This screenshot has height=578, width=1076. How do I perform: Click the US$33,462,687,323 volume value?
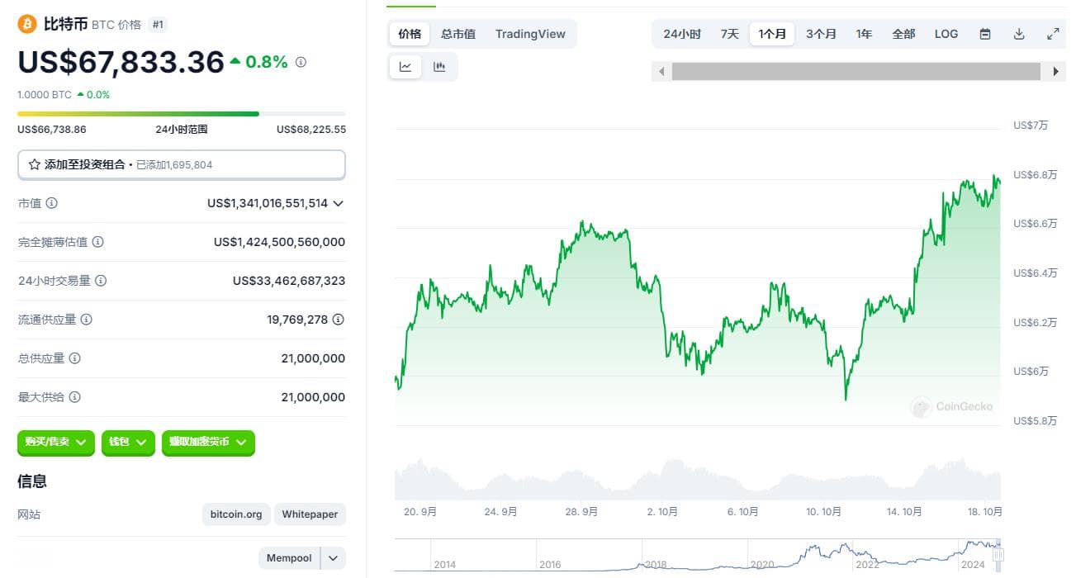(x=289, y=281)
